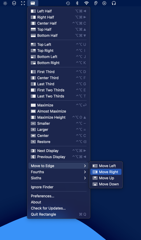The image size is (141, 240).
Task: Open the Time Machine menu bar icon
Action: click(x=68, y=3)
